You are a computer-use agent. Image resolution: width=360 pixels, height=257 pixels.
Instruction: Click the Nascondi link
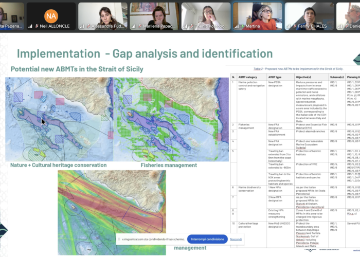click(236, 239)
